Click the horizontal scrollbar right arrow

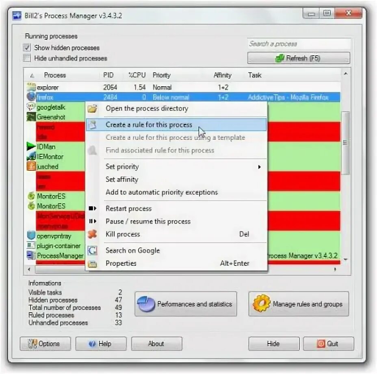click(x=335, y=269)
